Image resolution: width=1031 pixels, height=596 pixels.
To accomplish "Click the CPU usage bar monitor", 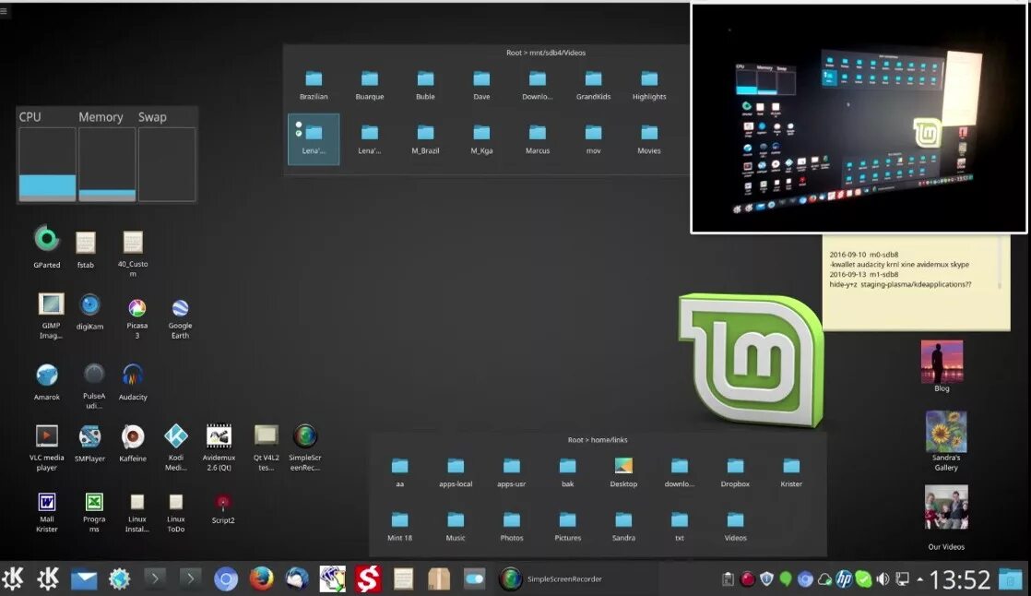I will [47, 164].
